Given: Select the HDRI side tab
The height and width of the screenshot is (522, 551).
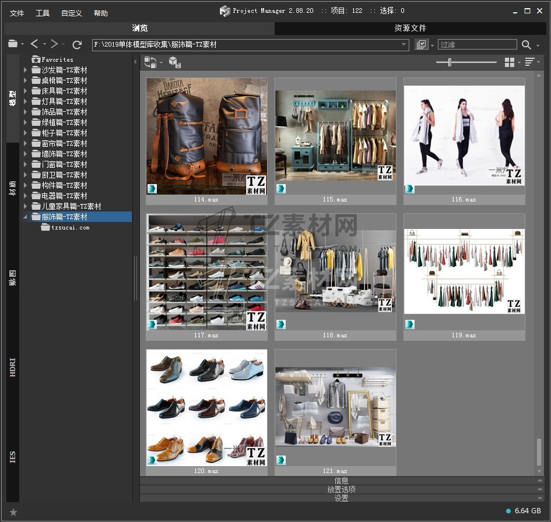Looking at the screenshot, I should (13, 367).
